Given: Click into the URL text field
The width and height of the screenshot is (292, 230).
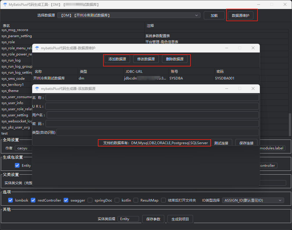Looking at the screenshot, I should click(x=152, y=106).
